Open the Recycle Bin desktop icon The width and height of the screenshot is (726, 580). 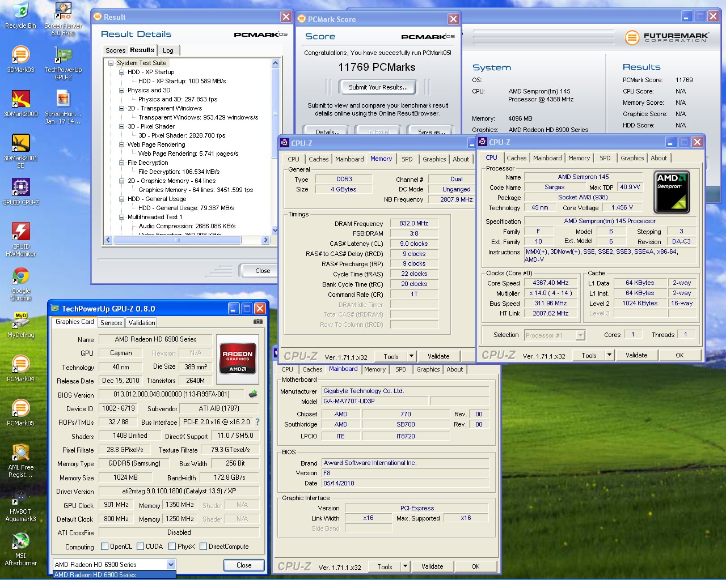click(20, 16)
